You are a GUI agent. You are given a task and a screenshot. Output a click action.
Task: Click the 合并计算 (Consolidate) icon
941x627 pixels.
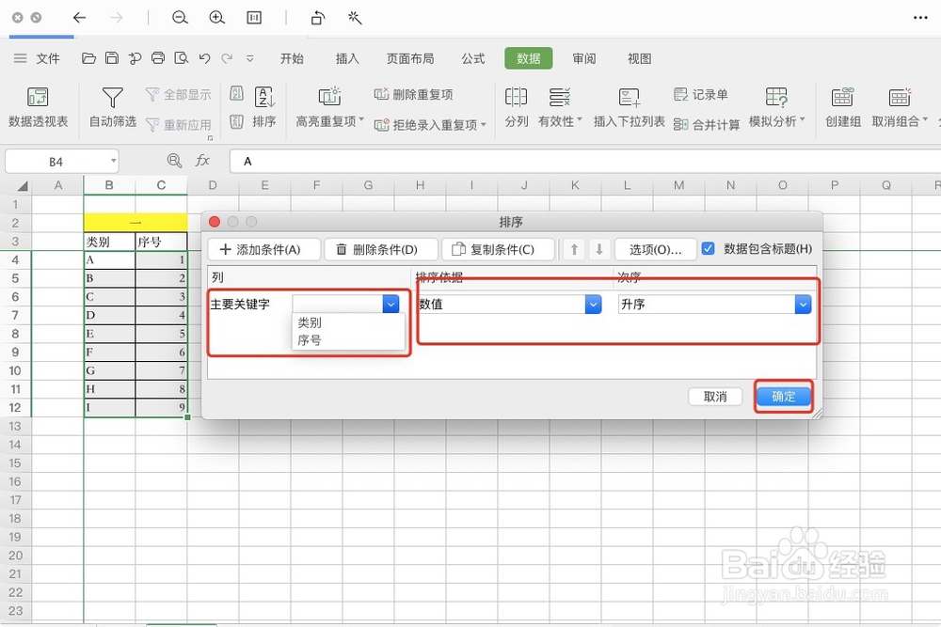(x=706, y=123)
